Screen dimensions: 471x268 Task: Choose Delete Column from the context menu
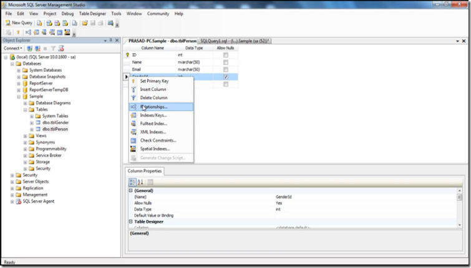162,98
